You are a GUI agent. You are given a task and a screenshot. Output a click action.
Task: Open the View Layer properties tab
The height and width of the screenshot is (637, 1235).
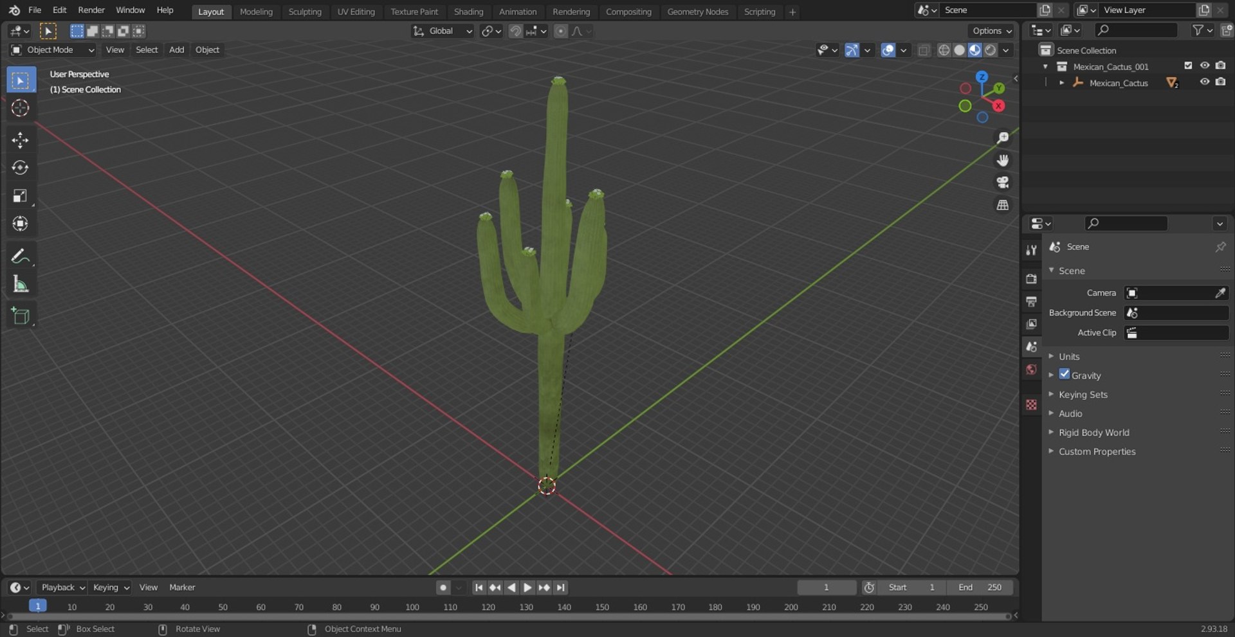[x=1032, y=324]
